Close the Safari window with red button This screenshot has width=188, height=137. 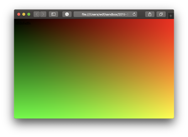[x=19, y=14]
